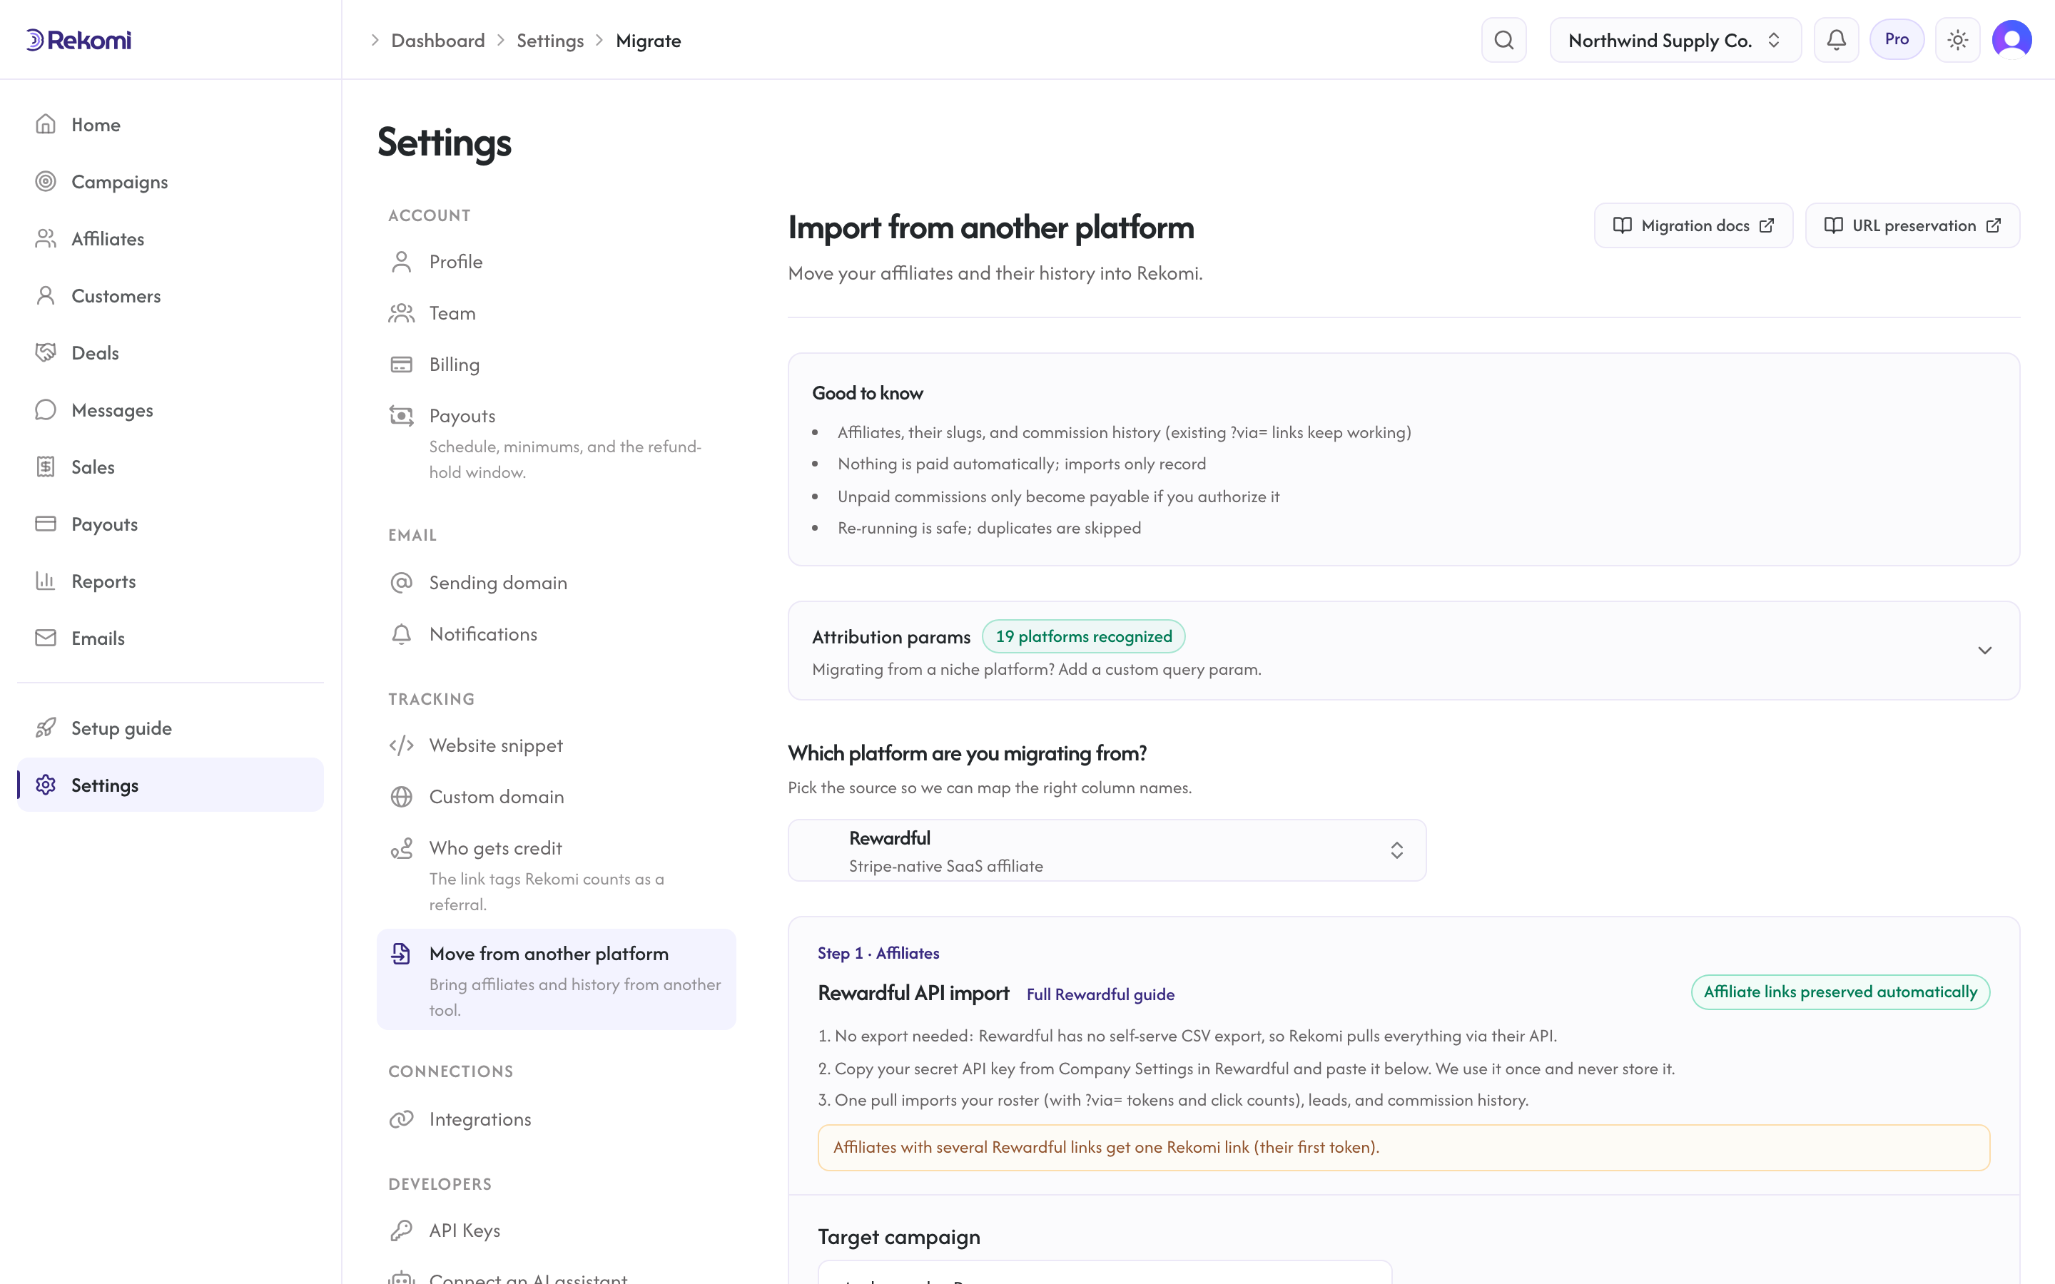Open Sales page label
2055x1284 pixels.
(93, 467)
